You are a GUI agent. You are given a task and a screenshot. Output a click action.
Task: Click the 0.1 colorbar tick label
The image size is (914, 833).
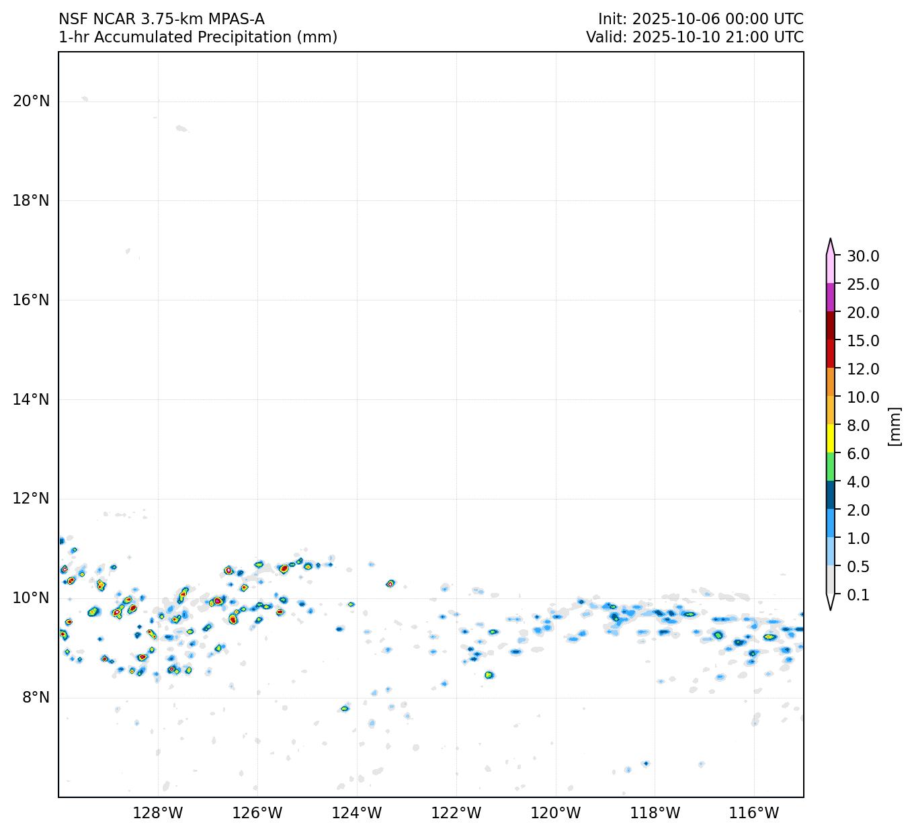[x=858, y=595]
